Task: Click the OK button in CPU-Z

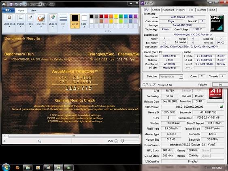Action: (220, 85)
